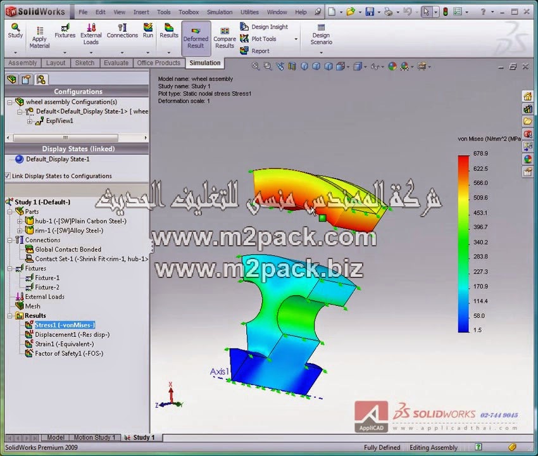Save the document via toolbar

[370, 11]
